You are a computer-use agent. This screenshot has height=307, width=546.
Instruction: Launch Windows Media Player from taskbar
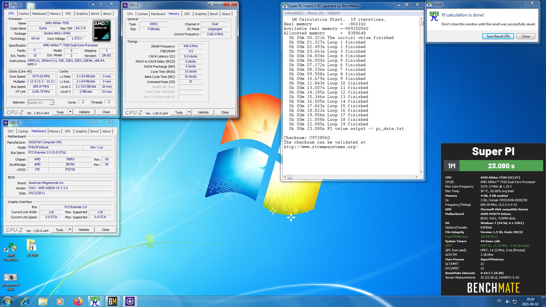[60, 301]
